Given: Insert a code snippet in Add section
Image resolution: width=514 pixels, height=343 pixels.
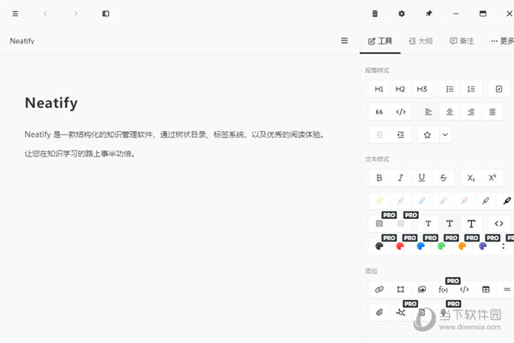Looking at the screenshot, I should tap(464, 289).
